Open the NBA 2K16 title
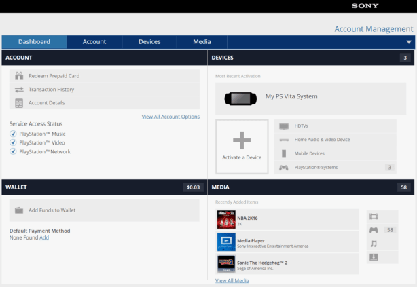 coord(247,218)
